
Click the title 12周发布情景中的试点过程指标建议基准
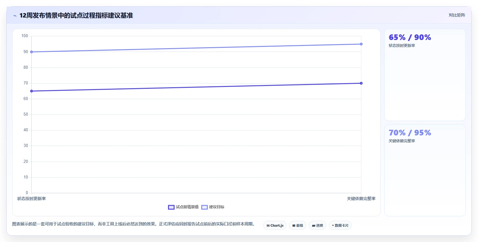point(76,15)
